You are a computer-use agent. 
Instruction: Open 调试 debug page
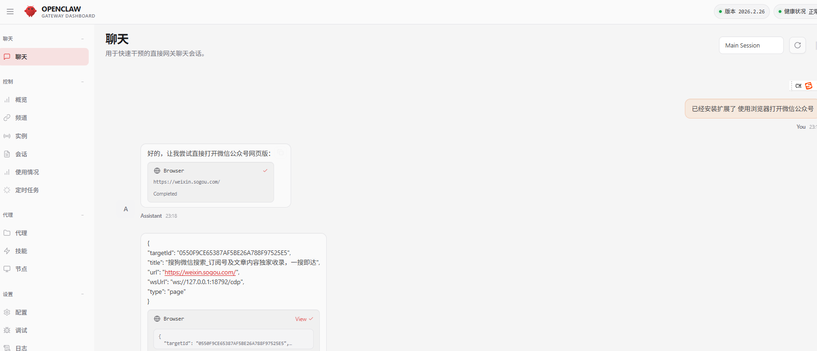tap(21, 330)
